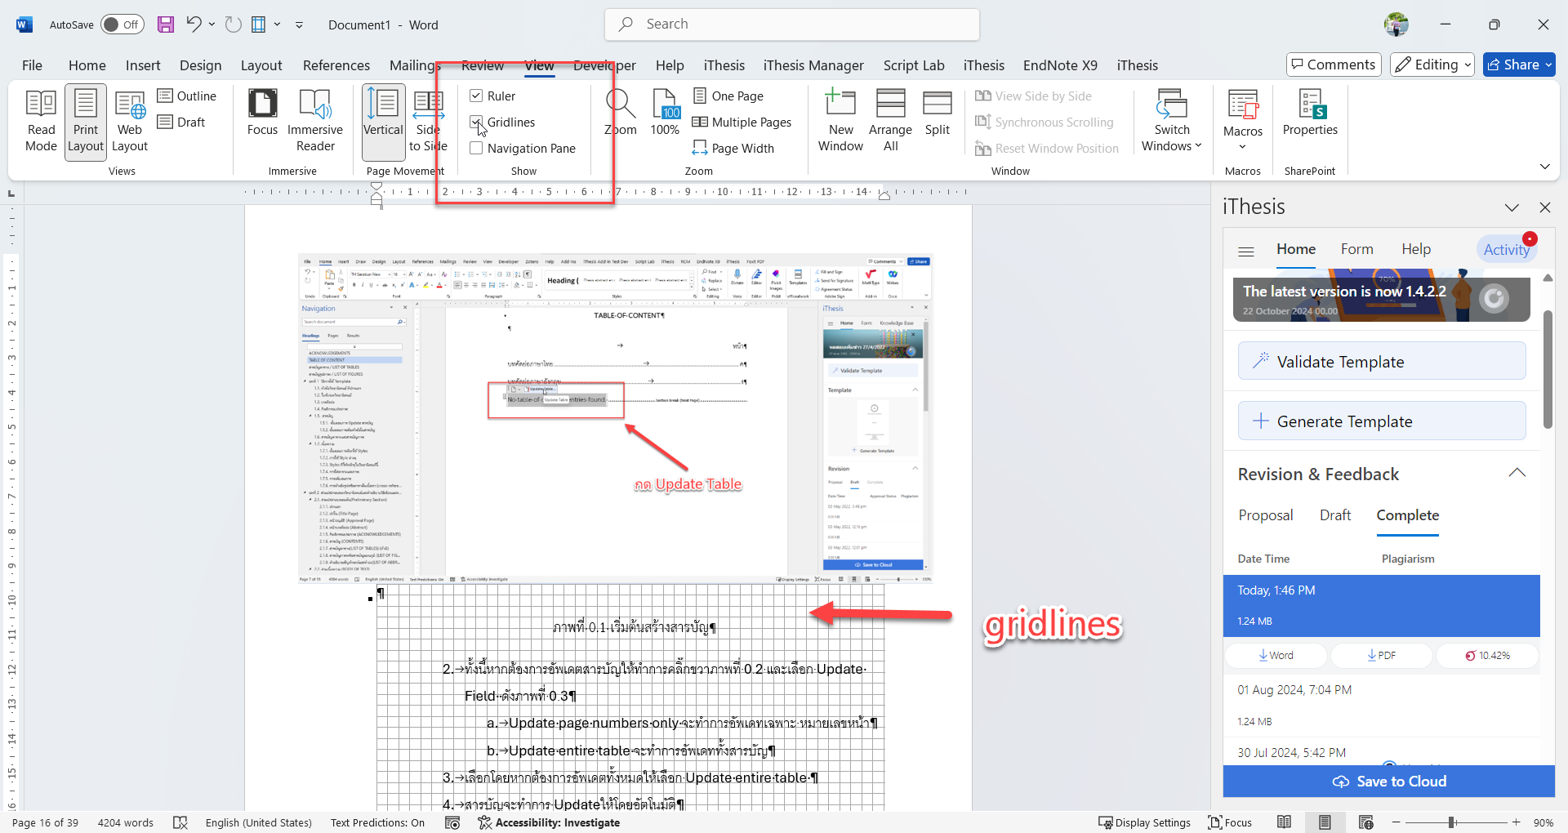Image resolution: width=1568 pixels, height=833 pixels.
Task: Select Print Layout button in status bar
Action: tap(1325, 822)
